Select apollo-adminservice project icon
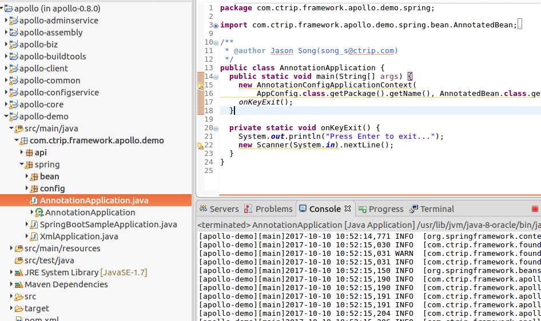 pos(14,21)
